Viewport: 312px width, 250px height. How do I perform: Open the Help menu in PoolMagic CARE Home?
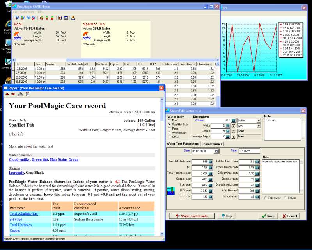[x=39, y=12]
